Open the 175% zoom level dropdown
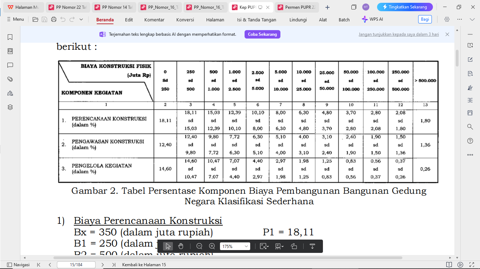Screen dimensions: 480x269 tap(235, 246)
